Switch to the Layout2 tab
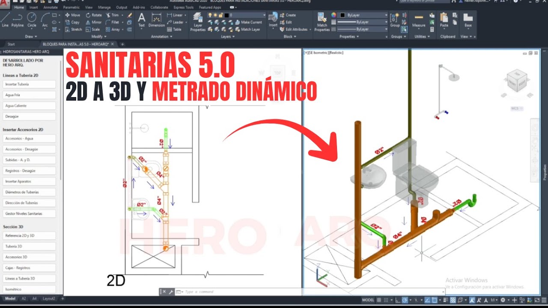 tap(49, 299)
